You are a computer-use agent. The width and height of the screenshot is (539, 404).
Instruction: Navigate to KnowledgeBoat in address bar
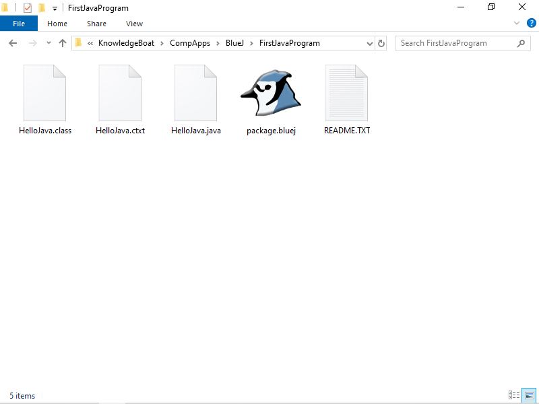click(126, 43)
